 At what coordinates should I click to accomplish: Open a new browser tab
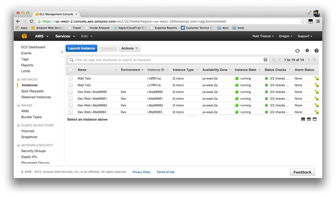pos(84,14)
